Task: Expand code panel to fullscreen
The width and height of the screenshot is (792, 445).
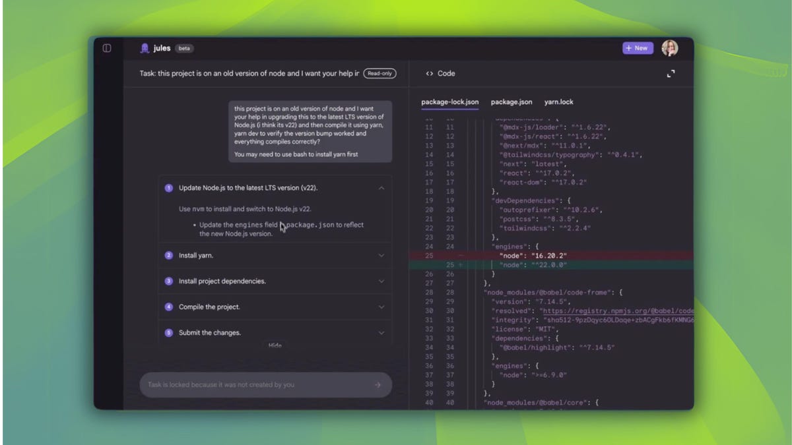Action: click(x=671, y=74)
